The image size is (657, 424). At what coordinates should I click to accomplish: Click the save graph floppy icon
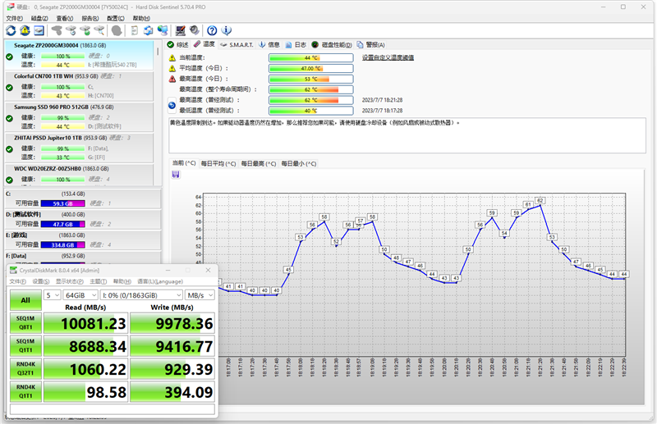(176, 175)
